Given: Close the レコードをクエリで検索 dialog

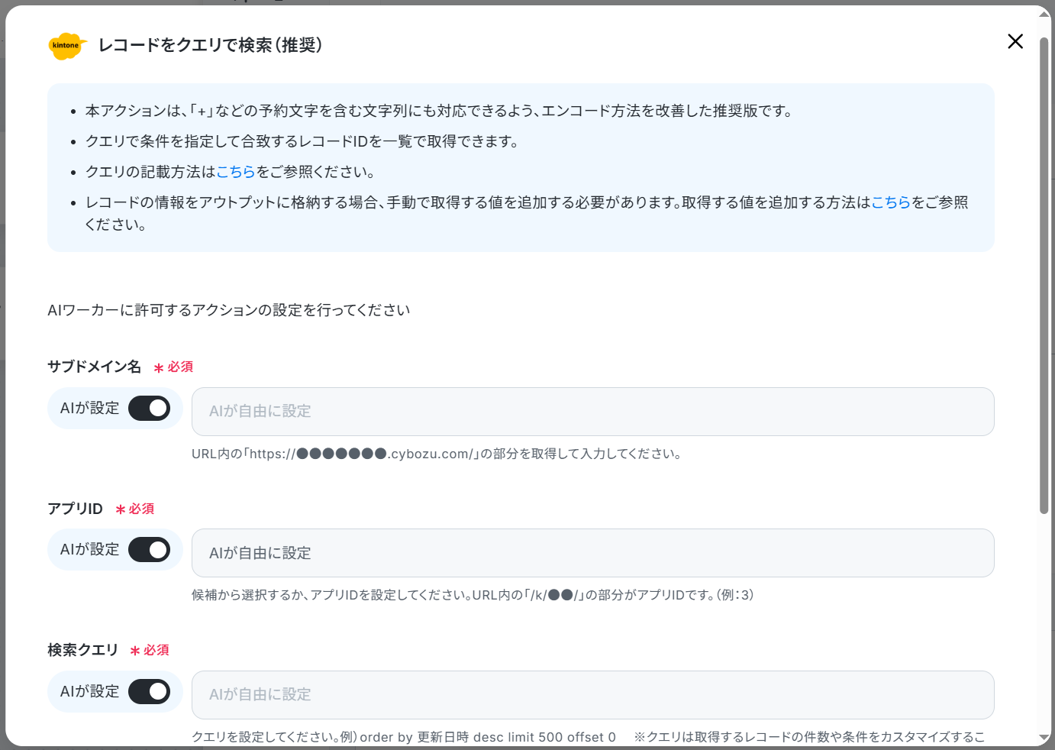Looking at the screenshot, I should [x=1015, y=41].
